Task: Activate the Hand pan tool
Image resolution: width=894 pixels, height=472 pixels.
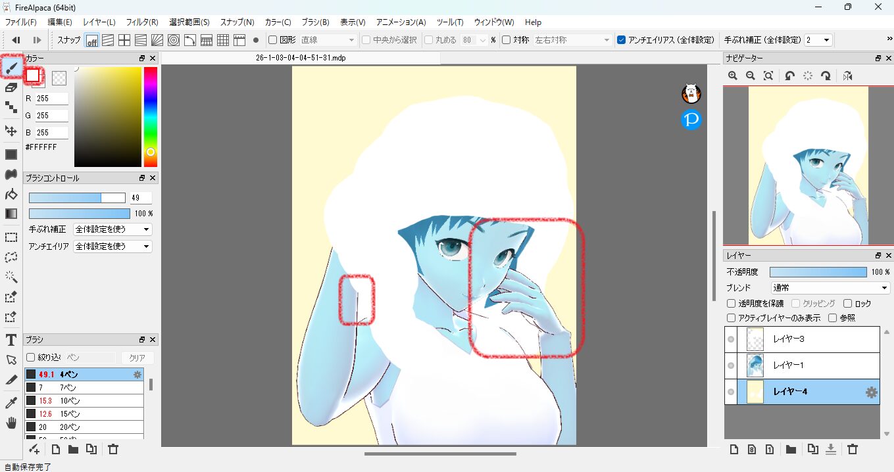Action: [11, 421]
